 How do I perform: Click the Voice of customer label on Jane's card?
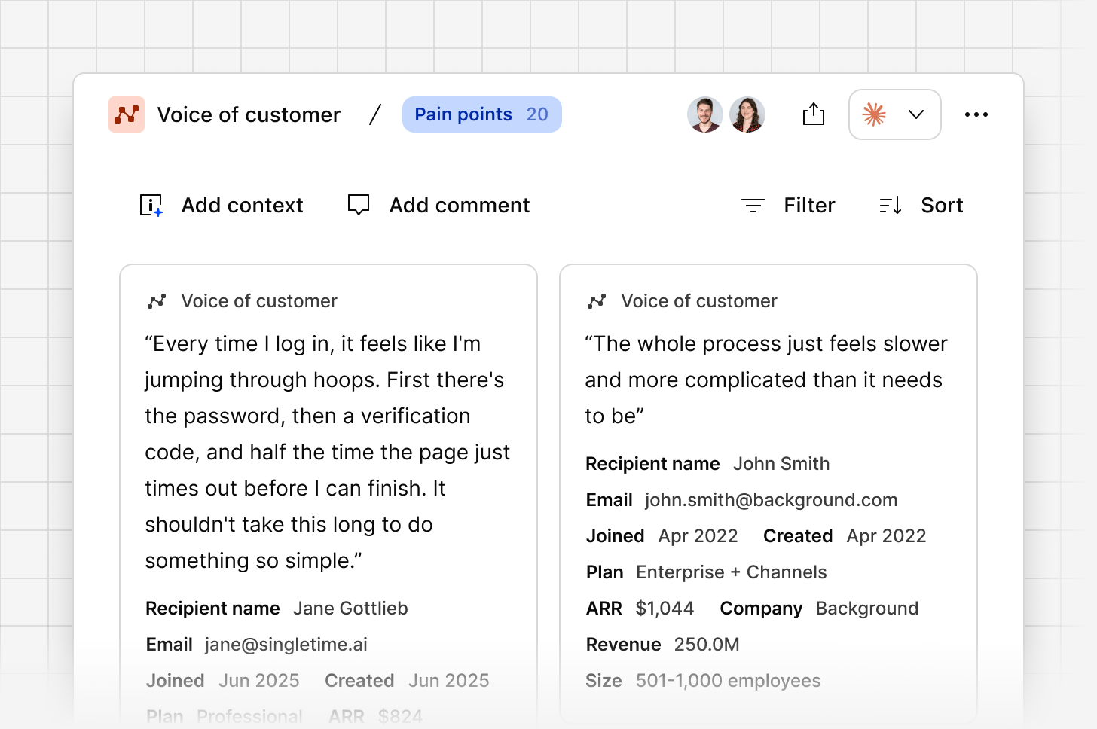(x=259, y=301)
